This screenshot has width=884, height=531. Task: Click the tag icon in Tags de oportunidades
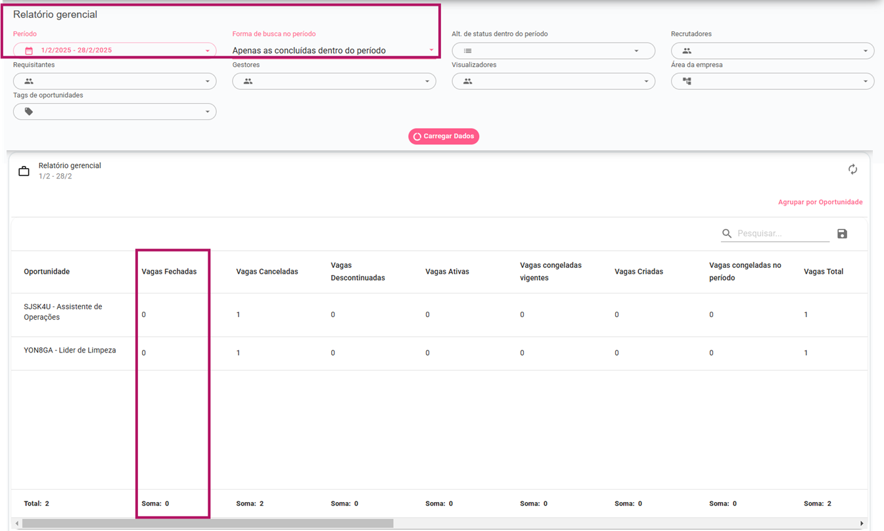(29, 112)
